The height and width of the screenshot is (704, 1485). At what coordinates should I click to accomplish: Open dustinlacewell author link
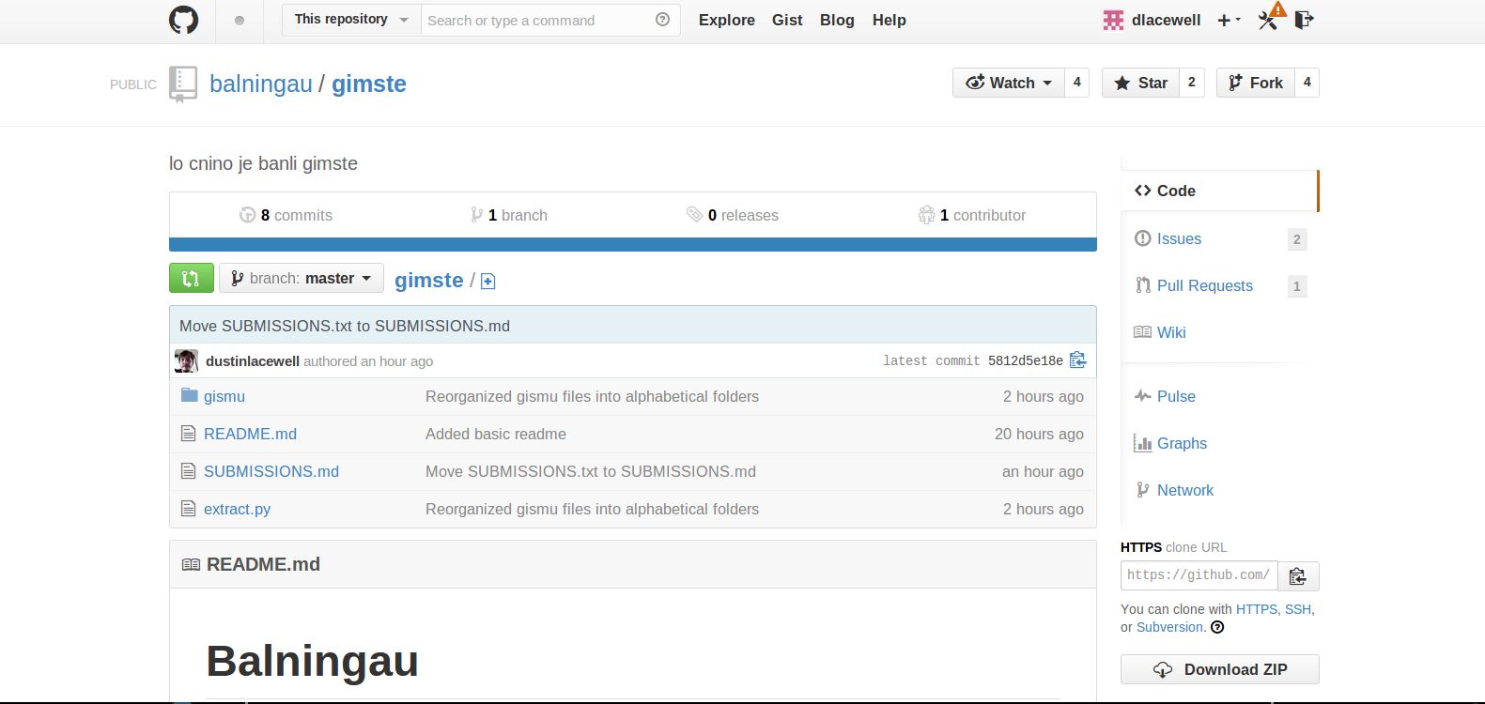point(253,361)
